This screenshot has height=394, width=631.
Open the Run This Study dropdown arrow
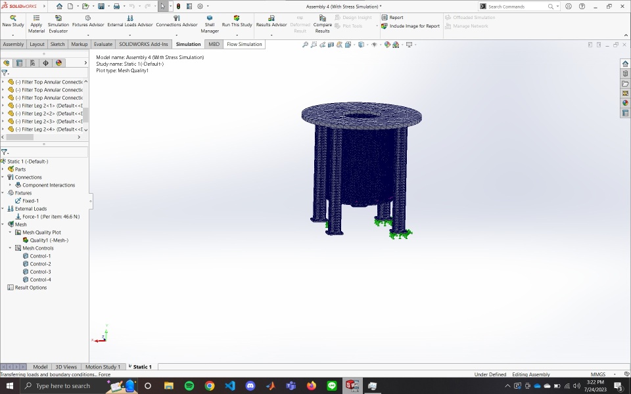[x=237, y=35]
